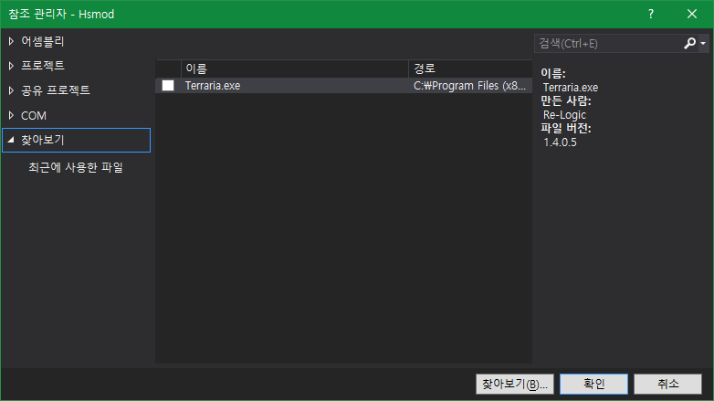Expand the 프로젝트 category
The height and width of the screenshot is (401, 714).
pyautogui.click(x=11, y=66)
